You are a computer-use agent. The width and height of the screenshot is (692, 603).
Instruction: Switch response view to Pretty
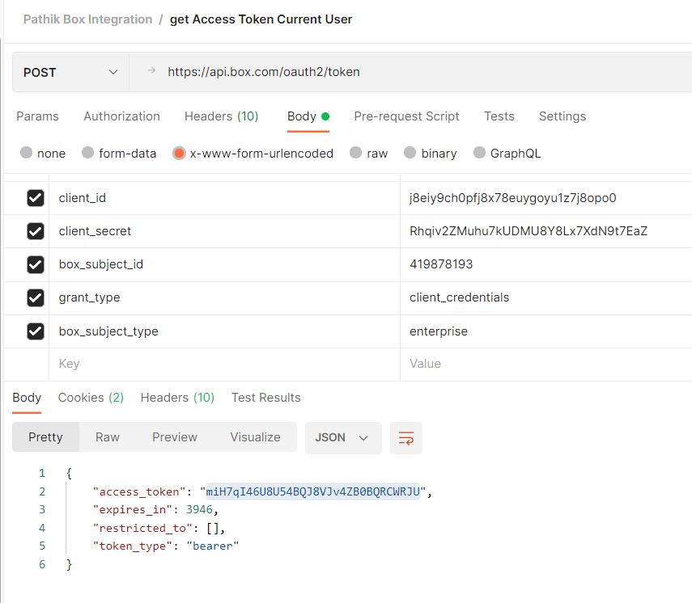[x=45, y=437]
